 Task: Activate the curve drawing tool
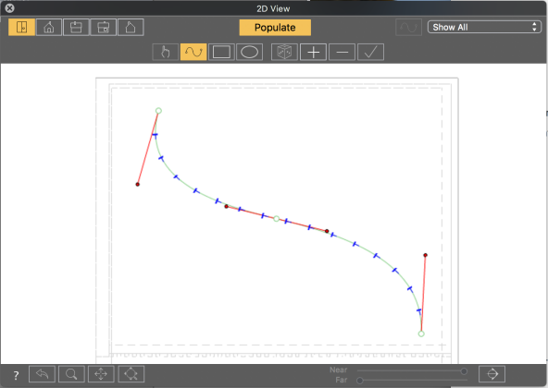(193, 52)
